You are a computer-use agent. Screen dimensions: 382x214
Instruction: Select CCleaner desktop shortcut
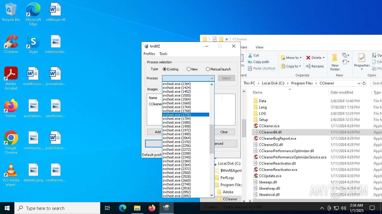coord(11,45)
